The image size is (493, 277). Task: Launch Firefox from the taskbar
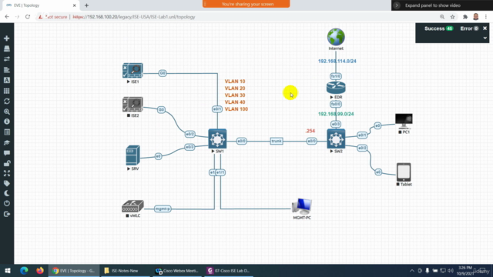pos(40,270)
